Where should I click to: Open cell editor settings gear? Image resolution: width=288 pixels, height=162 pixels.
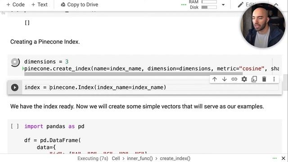click(x=244, y=79)
